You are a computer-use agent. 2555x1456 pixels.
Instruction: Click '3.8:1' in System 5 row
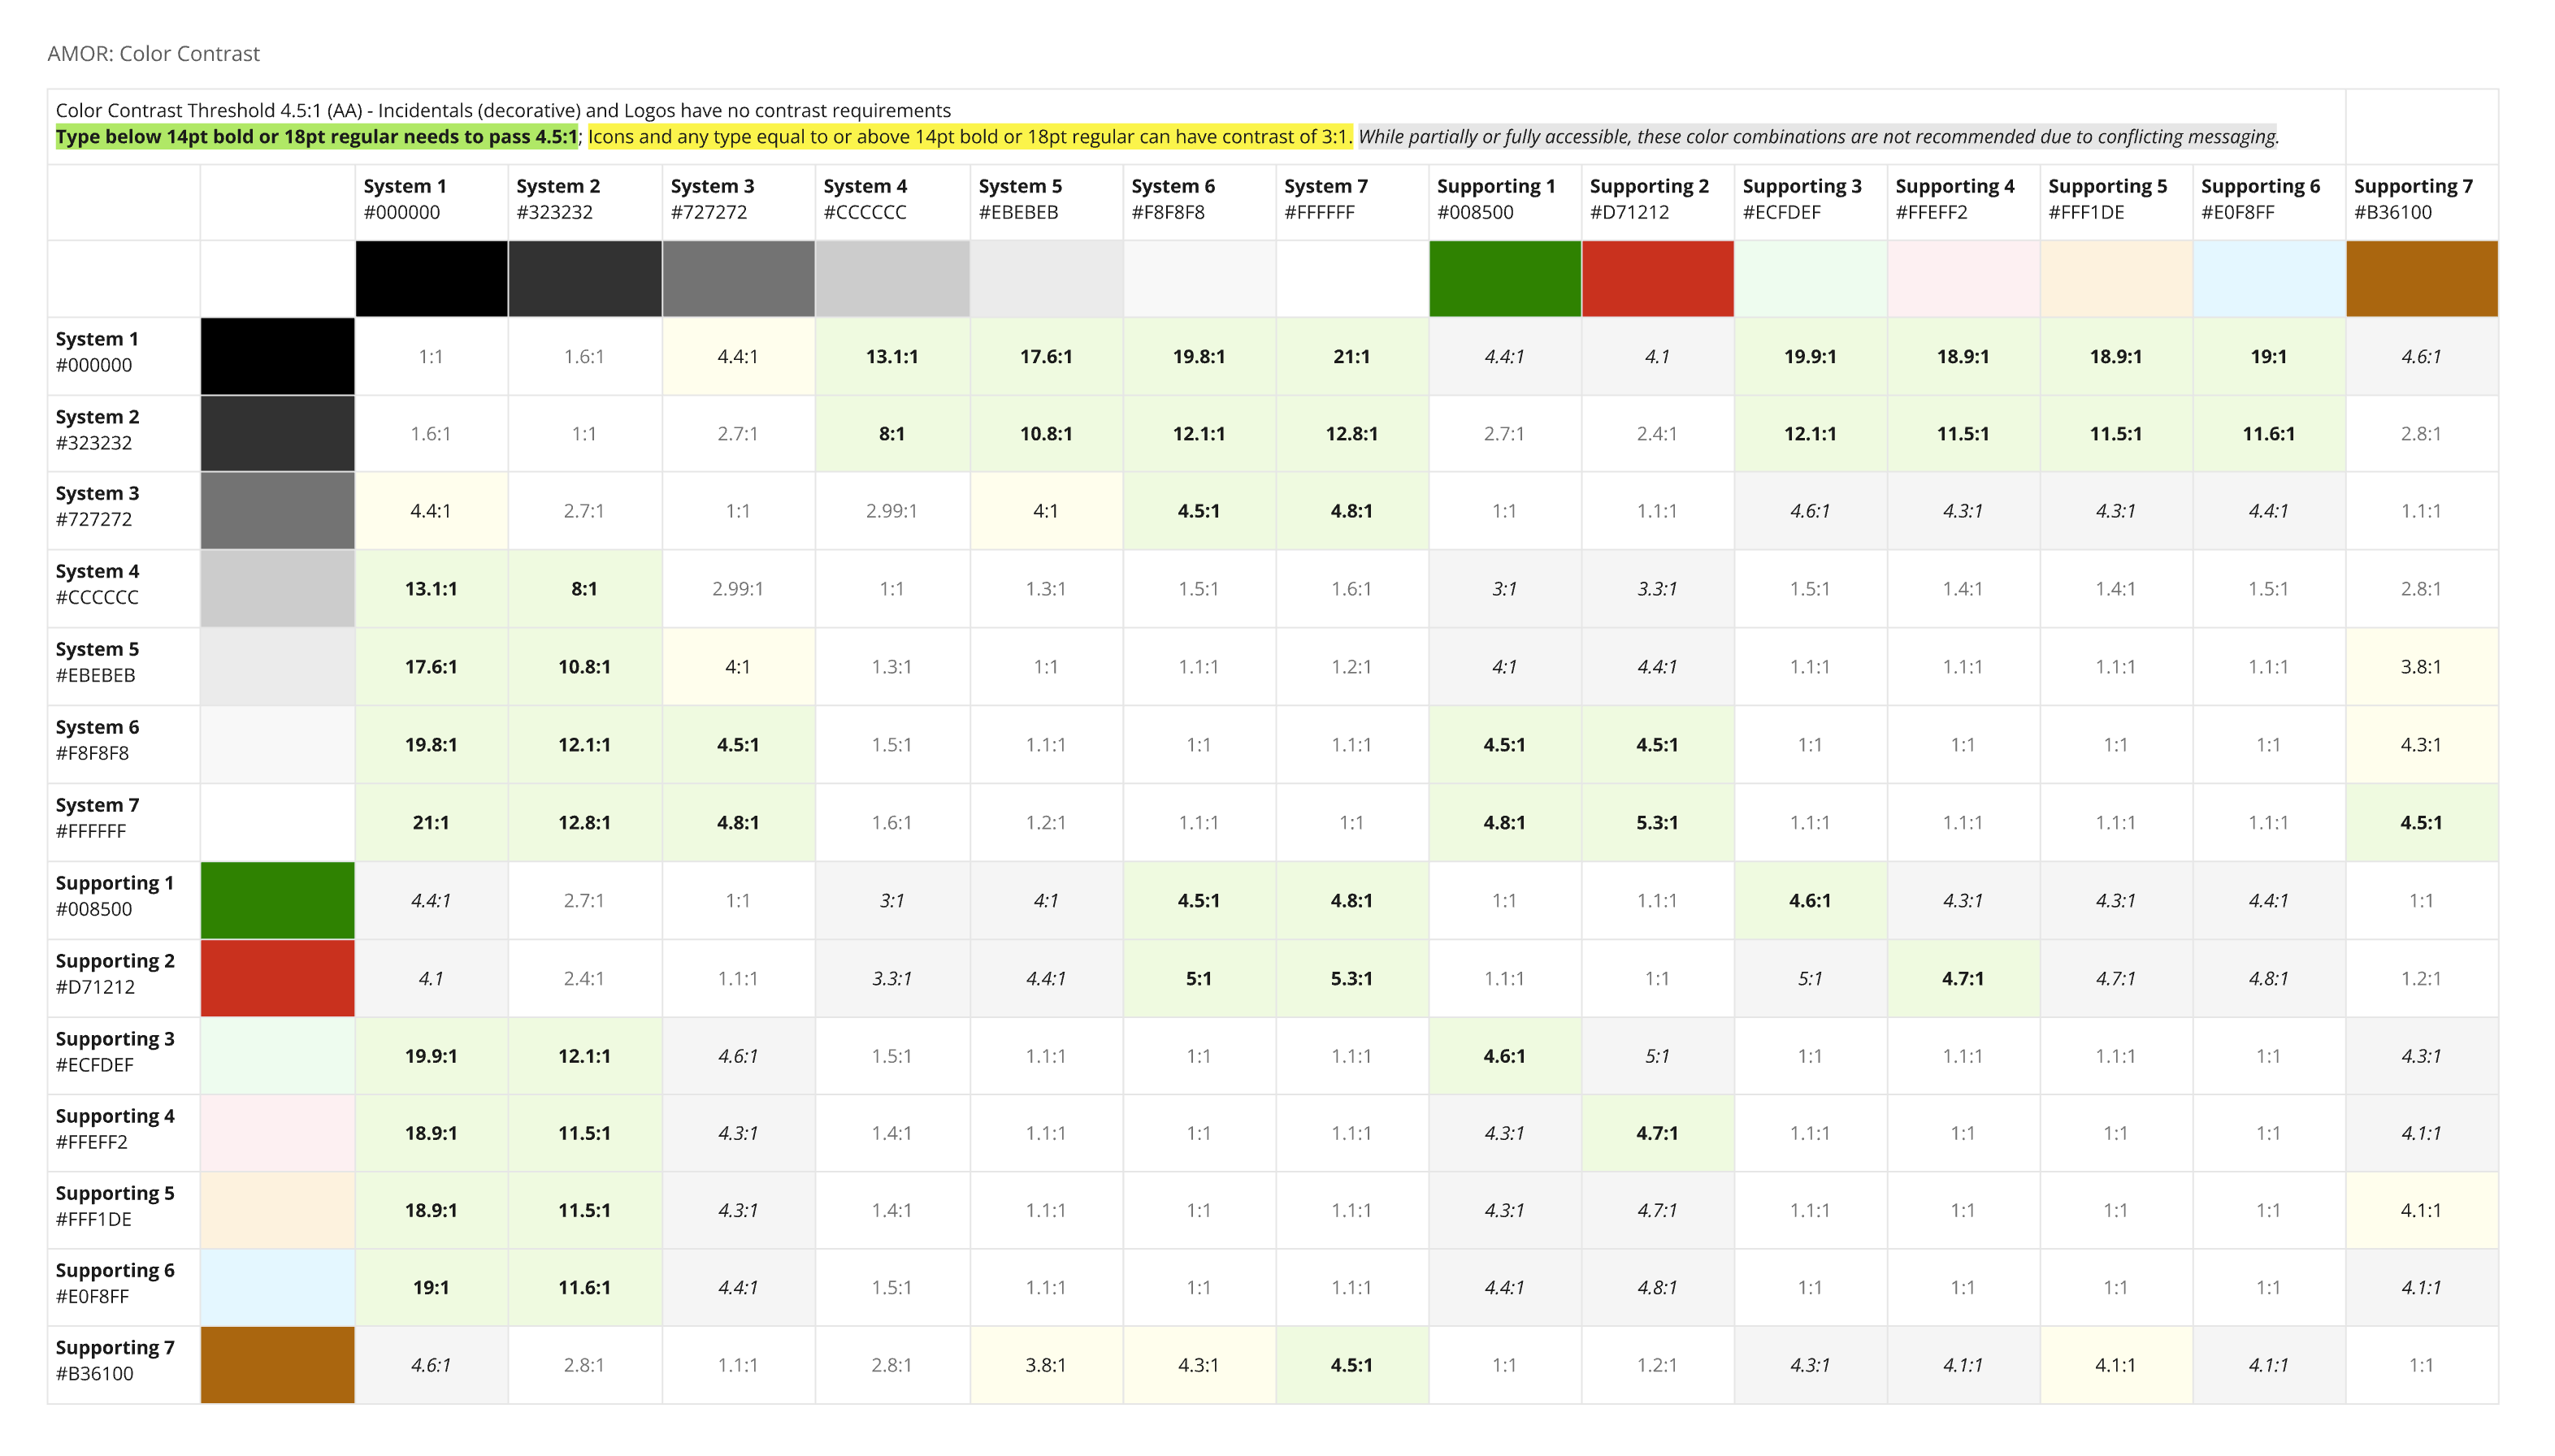click(2421, 667)
